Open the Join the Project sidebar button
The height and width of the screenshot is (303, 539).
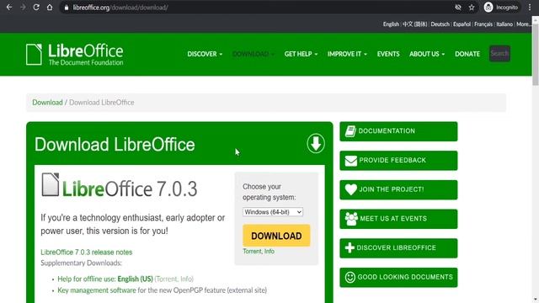(x=398, y=189)
